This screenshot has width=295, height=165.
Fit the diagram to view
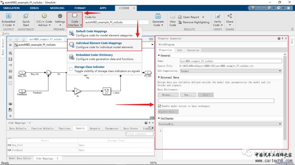[x=10, y=59]
